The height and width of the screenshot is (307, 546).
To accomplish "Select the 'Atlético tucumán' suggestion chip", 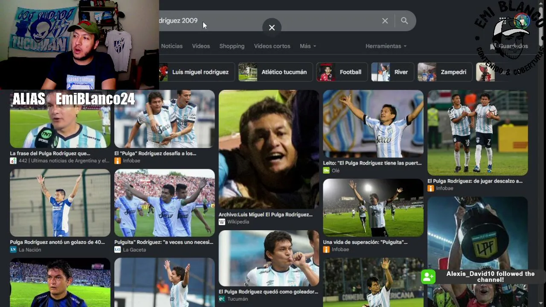I will [x=275, y=72].
